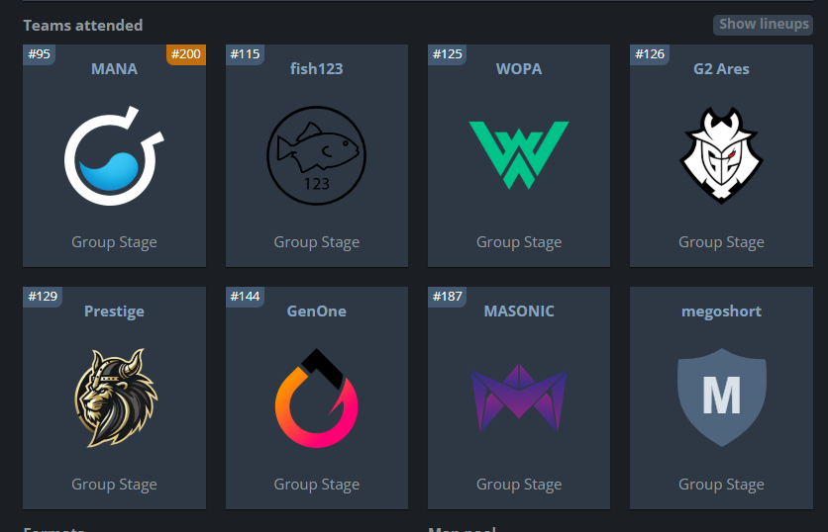Click the #125 ranking badge on WOPA
The width and height of the screenshot is (828, 532).
pyautogui.click(x=448, y=53)
